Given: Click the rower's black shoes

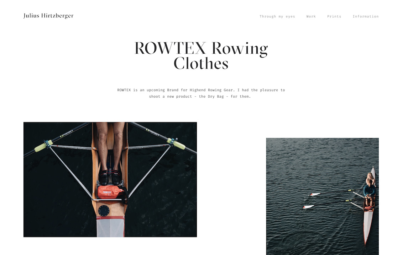Looking at the screenshot, I should coord(110,177).
